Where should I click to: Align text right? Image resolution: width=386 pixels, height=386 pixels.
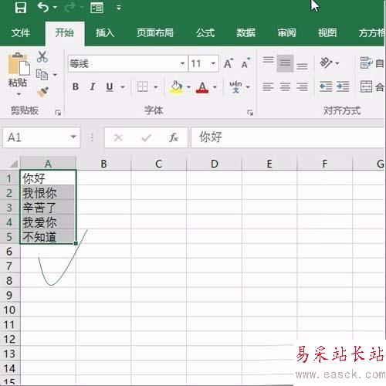[x=302, y=86]
